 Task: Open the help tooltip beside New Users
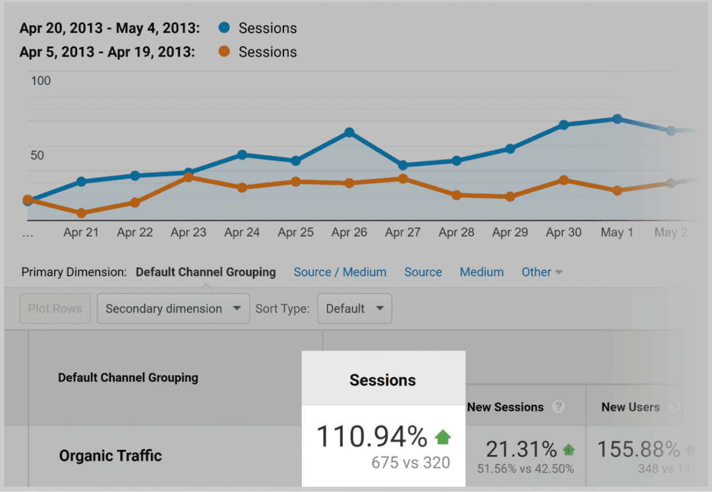[674, 407]
